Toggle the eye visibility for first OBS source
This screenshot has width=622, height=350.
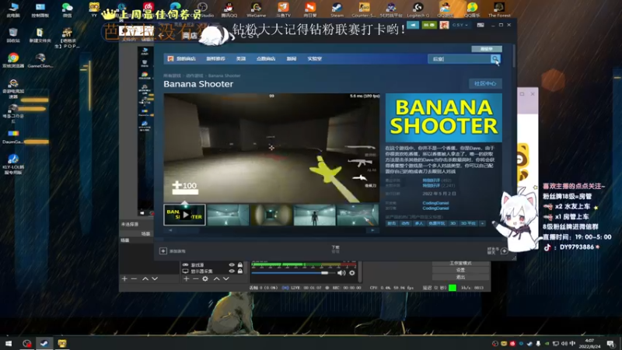click(232, 264)
